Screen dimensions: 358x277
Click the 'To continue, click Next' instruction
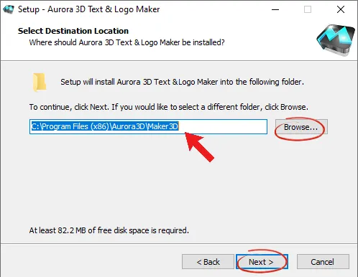(169, 107)
